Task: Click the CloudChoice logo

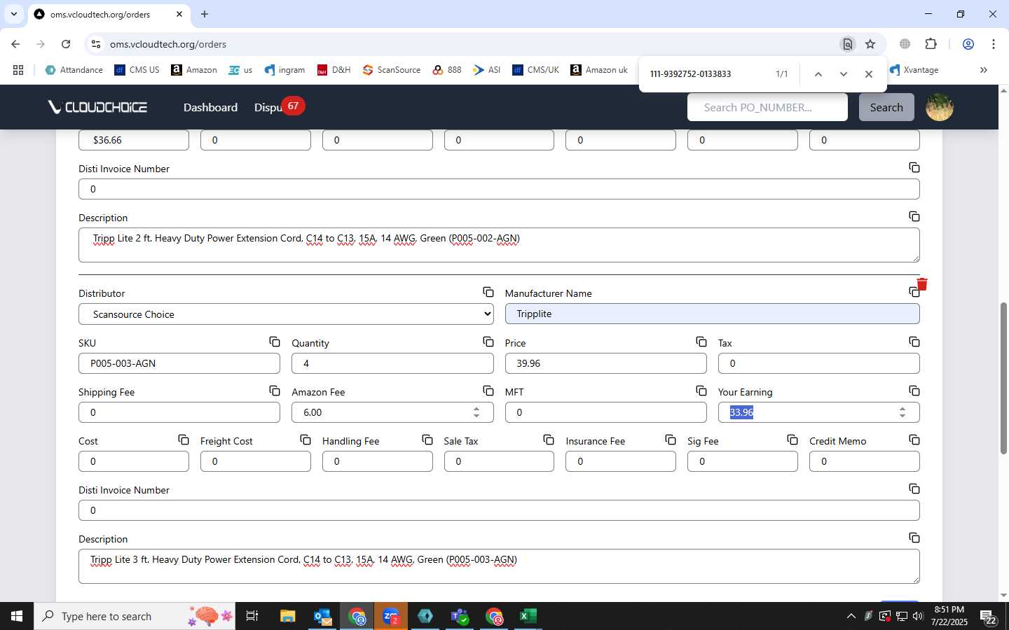Action: [97, 107]
